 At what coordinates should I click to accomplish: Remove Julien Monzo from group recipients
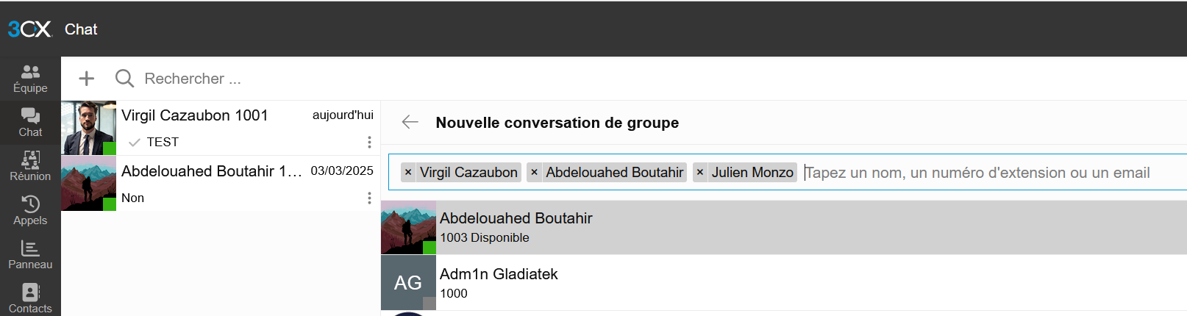point(700,173)
